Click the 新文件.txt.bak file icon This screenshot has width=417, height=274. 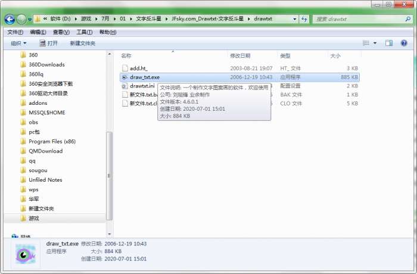125,95
